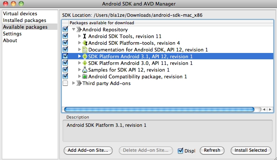Click the wrench icon for Android SDK Tools
Viewport: 277px width, 160px height.
(85, 36)
